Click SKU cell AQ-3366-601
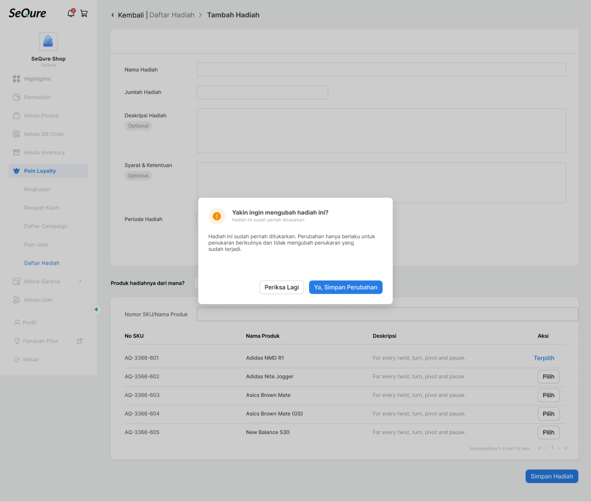The height and width of the screenshot is (502, 591). click(x=142, y=358)
